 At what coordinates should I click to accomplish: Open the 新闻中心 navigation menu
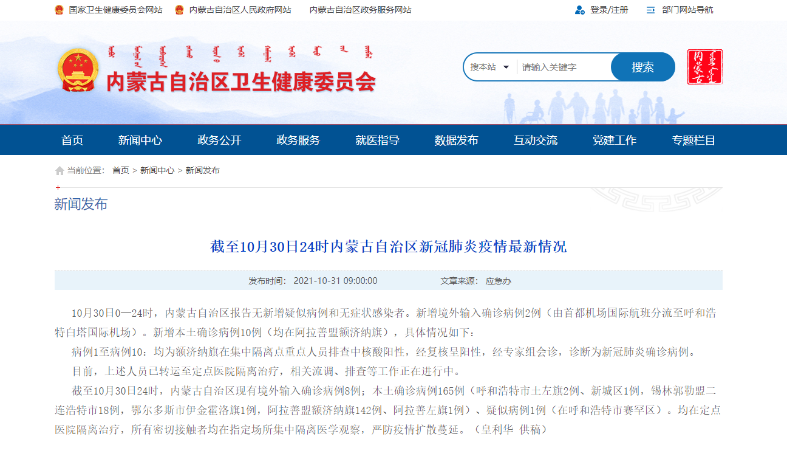coord(140,140)
